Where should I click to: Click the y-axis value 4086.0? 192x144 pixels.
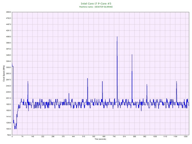point(9,37)
